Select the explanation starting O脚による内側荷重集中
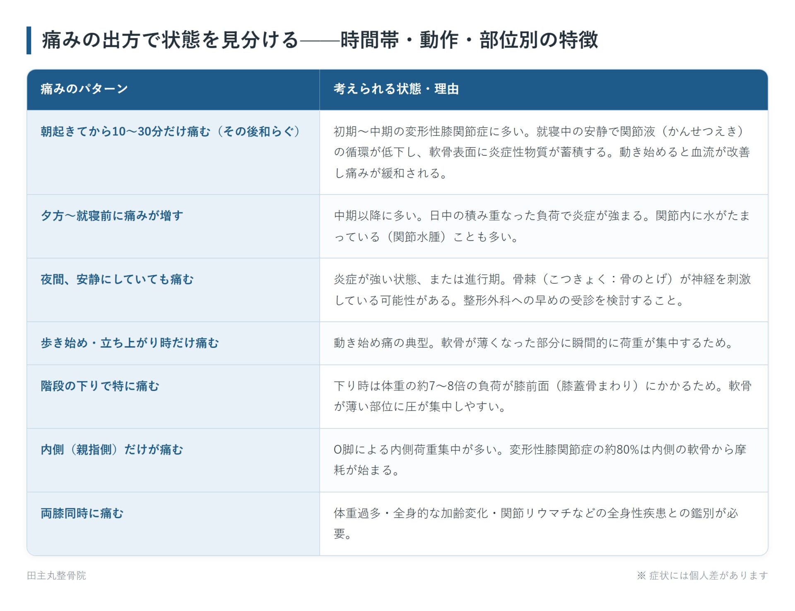This screenshot has height=611, width=795. (544, 460)
